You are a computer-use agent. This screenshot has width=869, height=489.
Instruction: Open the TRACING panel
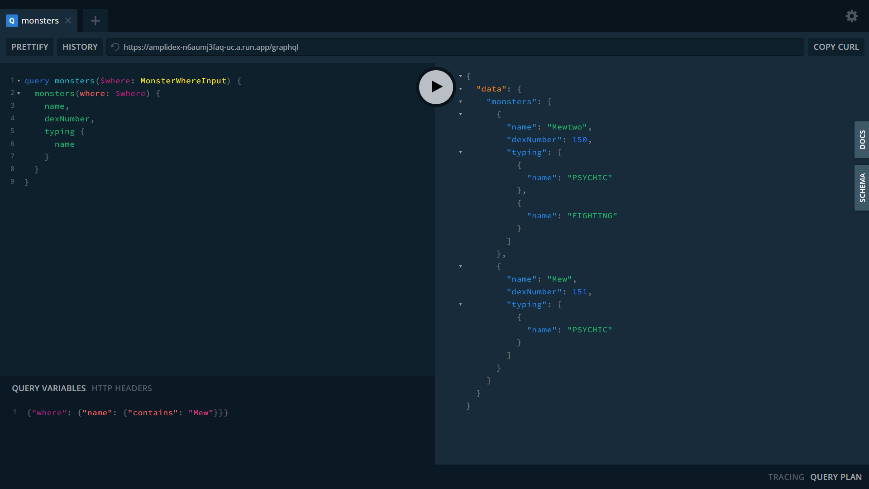(786, 477)
